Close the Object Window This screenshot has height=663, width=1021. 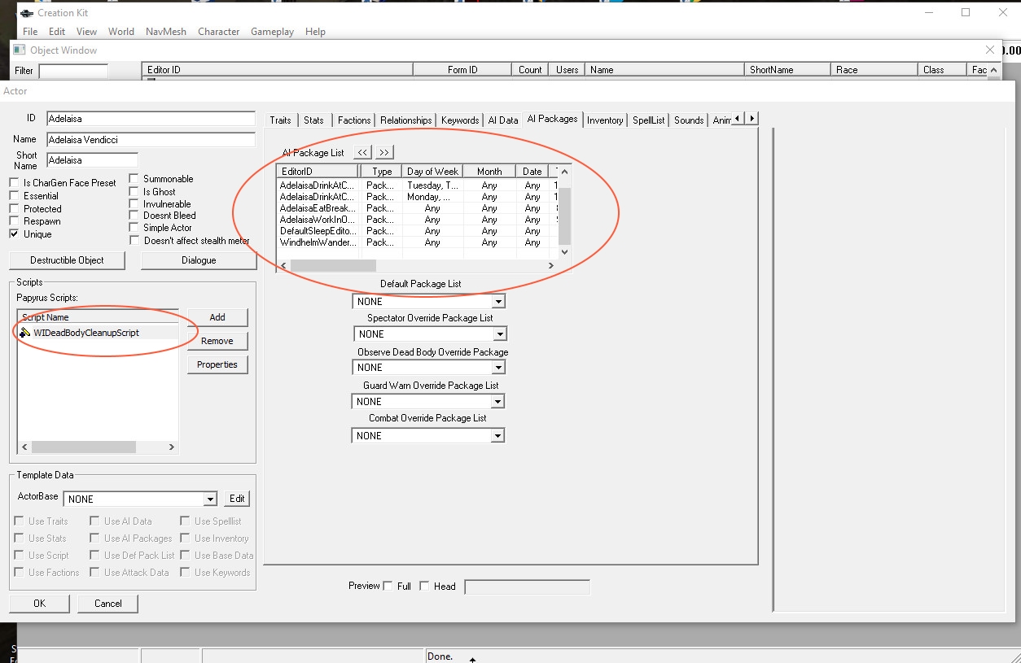tap(990, 50)
